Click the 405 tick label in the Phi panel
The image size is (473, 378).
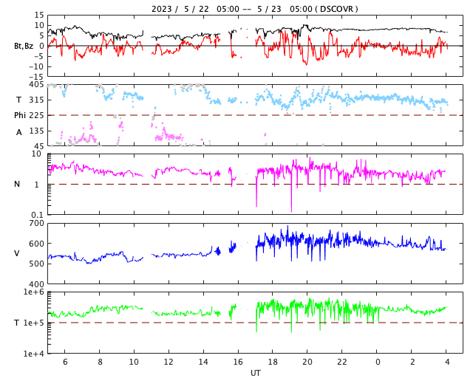(x=35, y=85)
